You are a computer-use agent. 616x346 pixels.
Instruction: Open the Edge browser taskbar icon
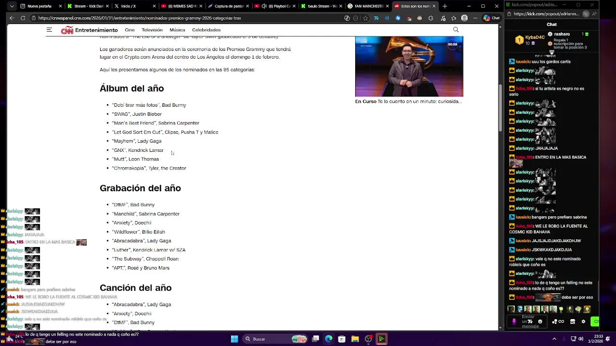pyautogui.click(x=329, y=339)
